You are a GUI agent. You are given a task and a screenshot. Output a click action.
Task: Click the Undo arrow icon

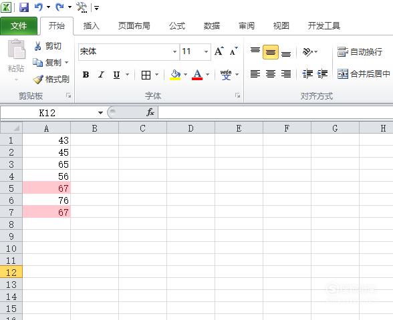coord(38,7)
